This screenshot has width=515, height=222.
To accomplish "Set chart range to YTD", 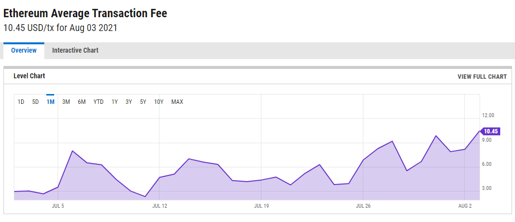I will (98, 102).
